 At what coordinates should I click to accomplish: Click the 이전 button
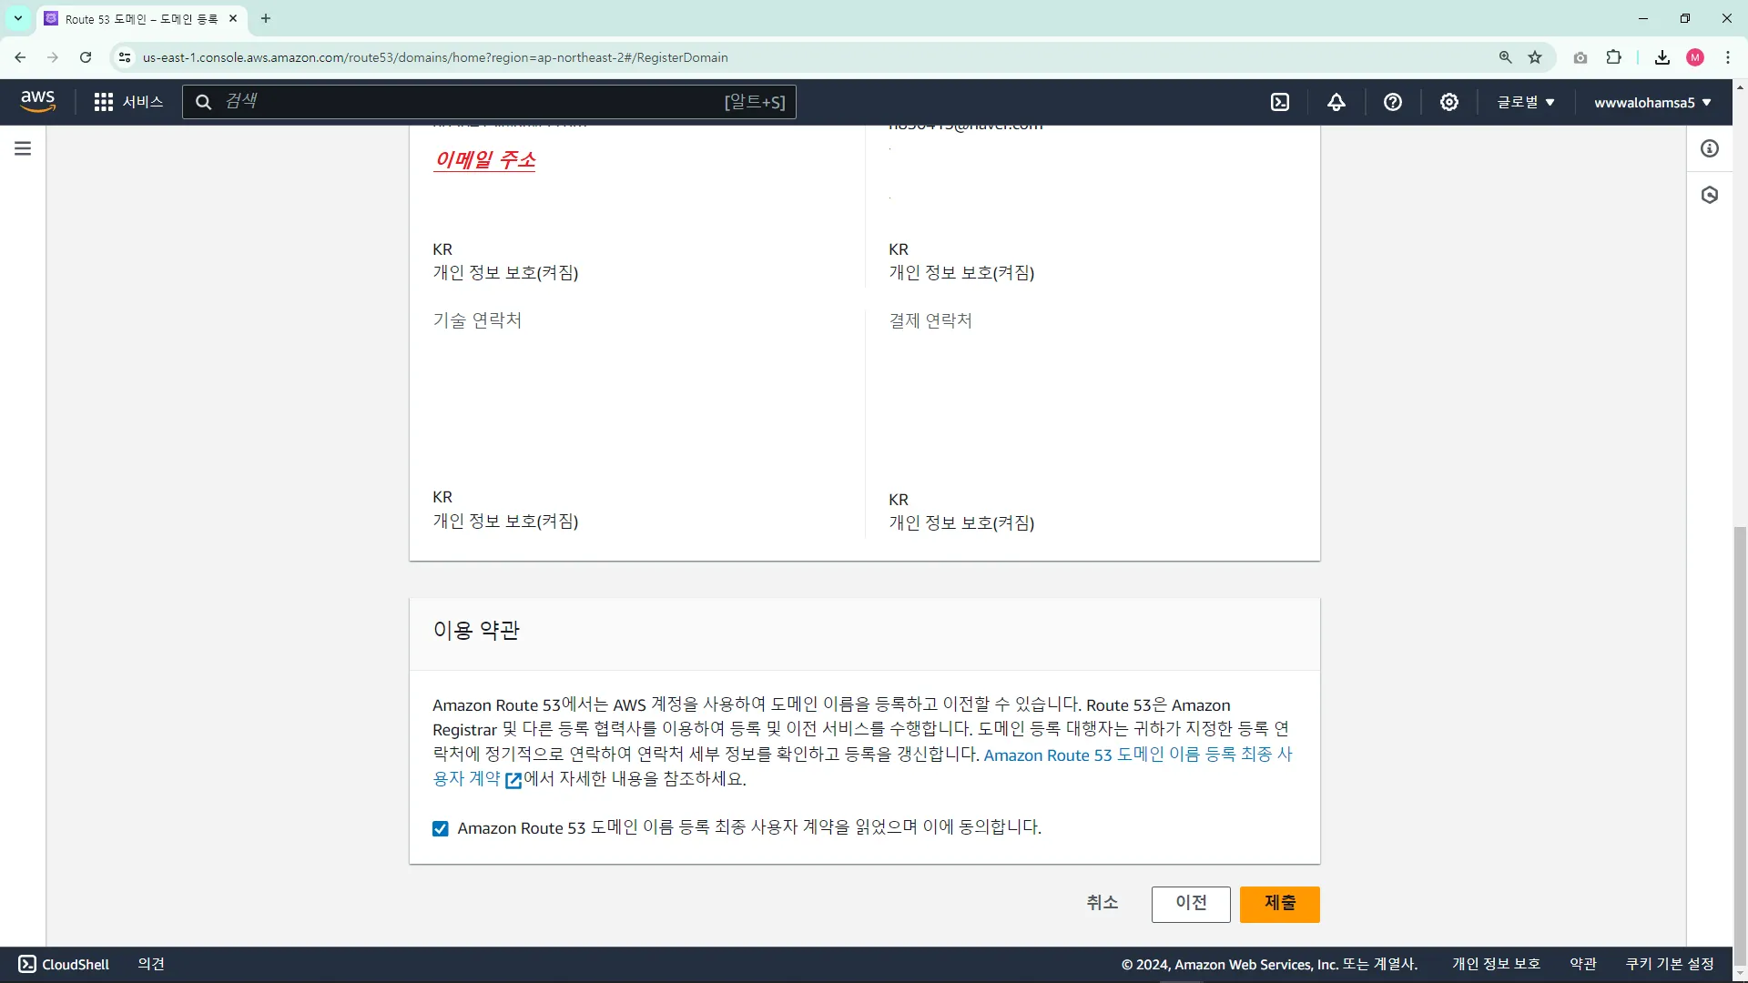pyautogui.click(x=1190, y=904)
